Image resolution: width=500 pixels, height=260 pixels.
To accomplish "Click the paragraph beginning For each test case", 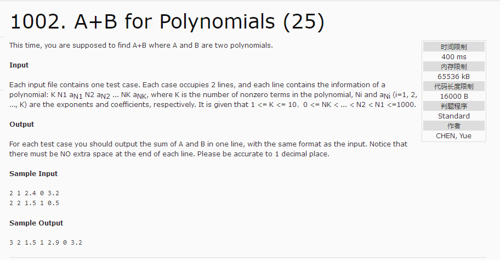I will point(208,149).
